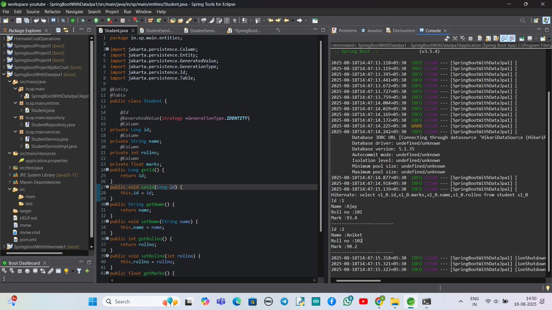Open StudentRepository.java in Package Explorer
Viewport: 552px width, 310px height.
50,125
